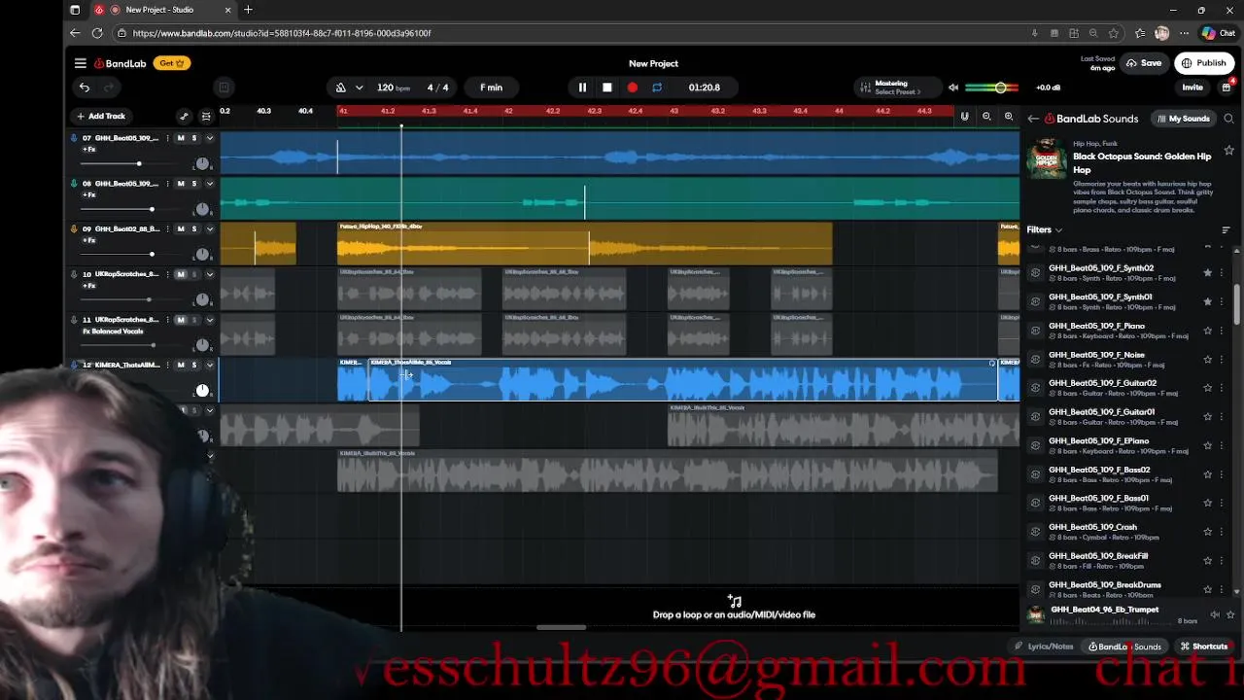
Task: Favorite GHH_Beat05_109_Crash star
Action: pyautogui.click(x=1208, y=532)
